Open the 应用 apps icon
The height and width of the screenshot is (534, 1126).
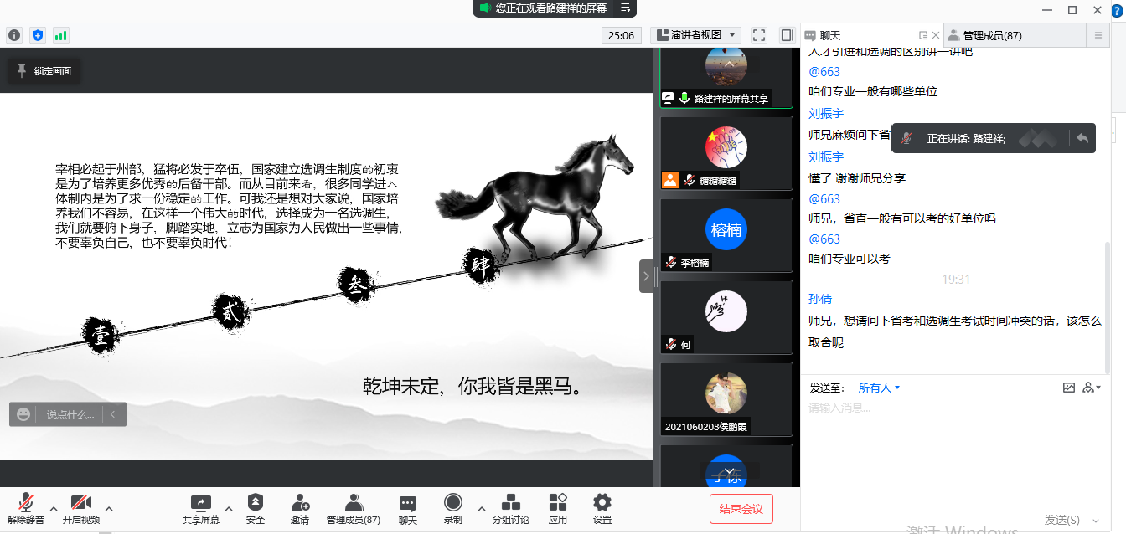(557, 506)
